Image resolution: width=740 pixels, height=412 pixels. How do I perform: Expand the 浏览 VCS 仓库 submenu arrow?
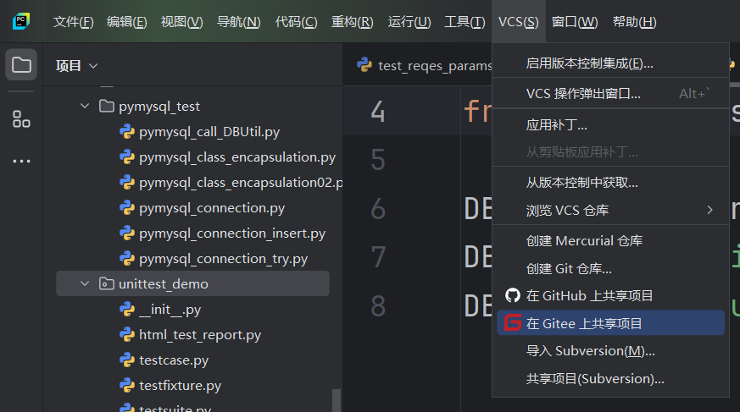point(709,210)
